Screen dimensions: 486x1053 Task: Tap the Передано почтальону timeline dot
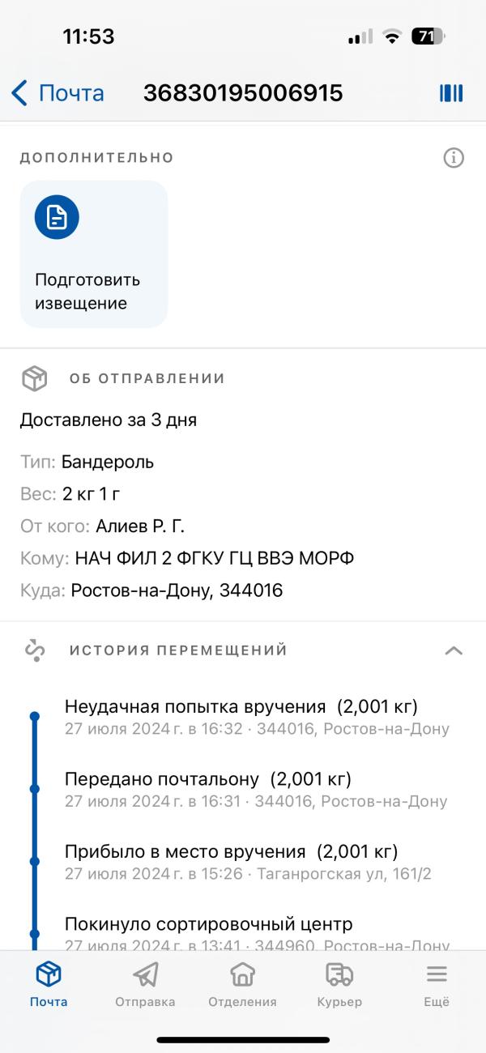coord(34,787)
